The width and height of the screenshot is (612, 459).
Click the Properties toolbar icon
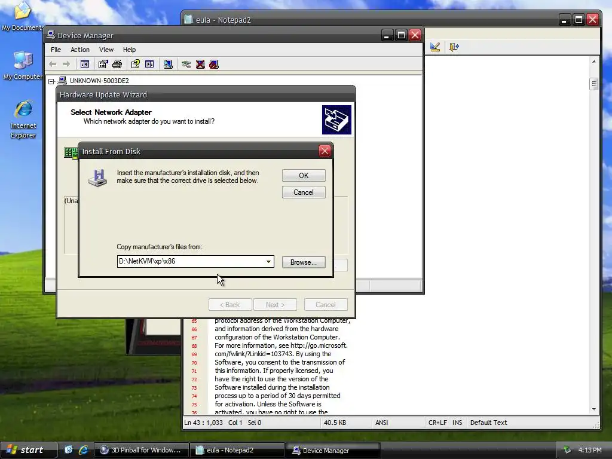pyautogui.click(x=103, y=64)
